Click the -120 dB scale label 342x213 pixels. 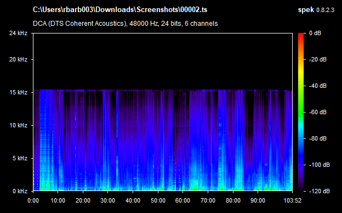pyautogui.click(x=320, y=191)
